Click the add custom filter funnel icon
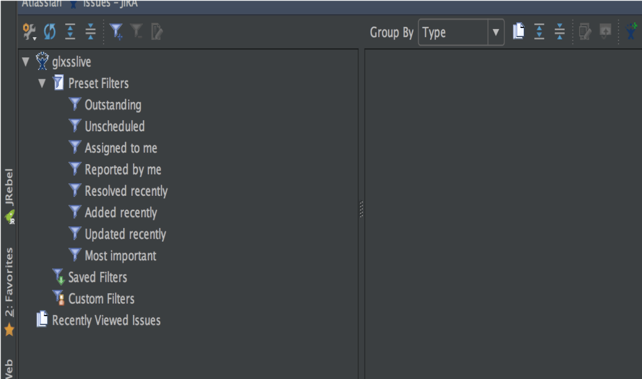Screen dimensions: 642x379 (116, 32)
